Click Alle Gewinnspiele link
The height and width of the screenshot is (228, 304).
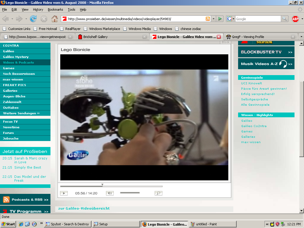click(x=255, y=105)
